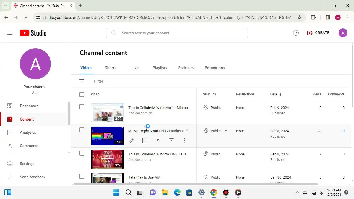Screen dimensions: 354x199
Task: Open the Nyan Cat video thumbnail
Action: 107,136
